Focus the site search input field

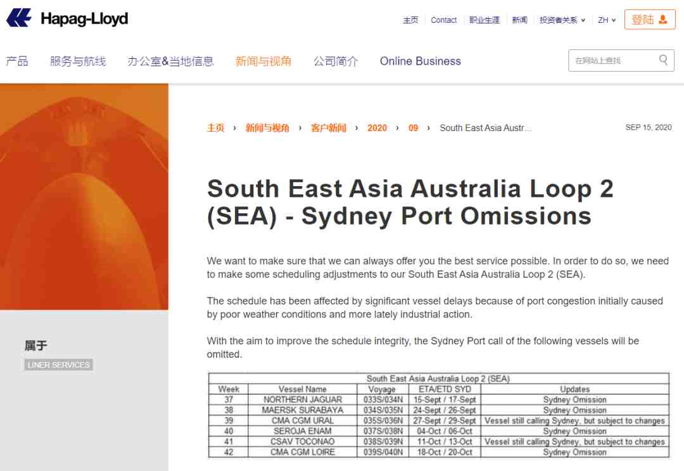tap(621, 60)
